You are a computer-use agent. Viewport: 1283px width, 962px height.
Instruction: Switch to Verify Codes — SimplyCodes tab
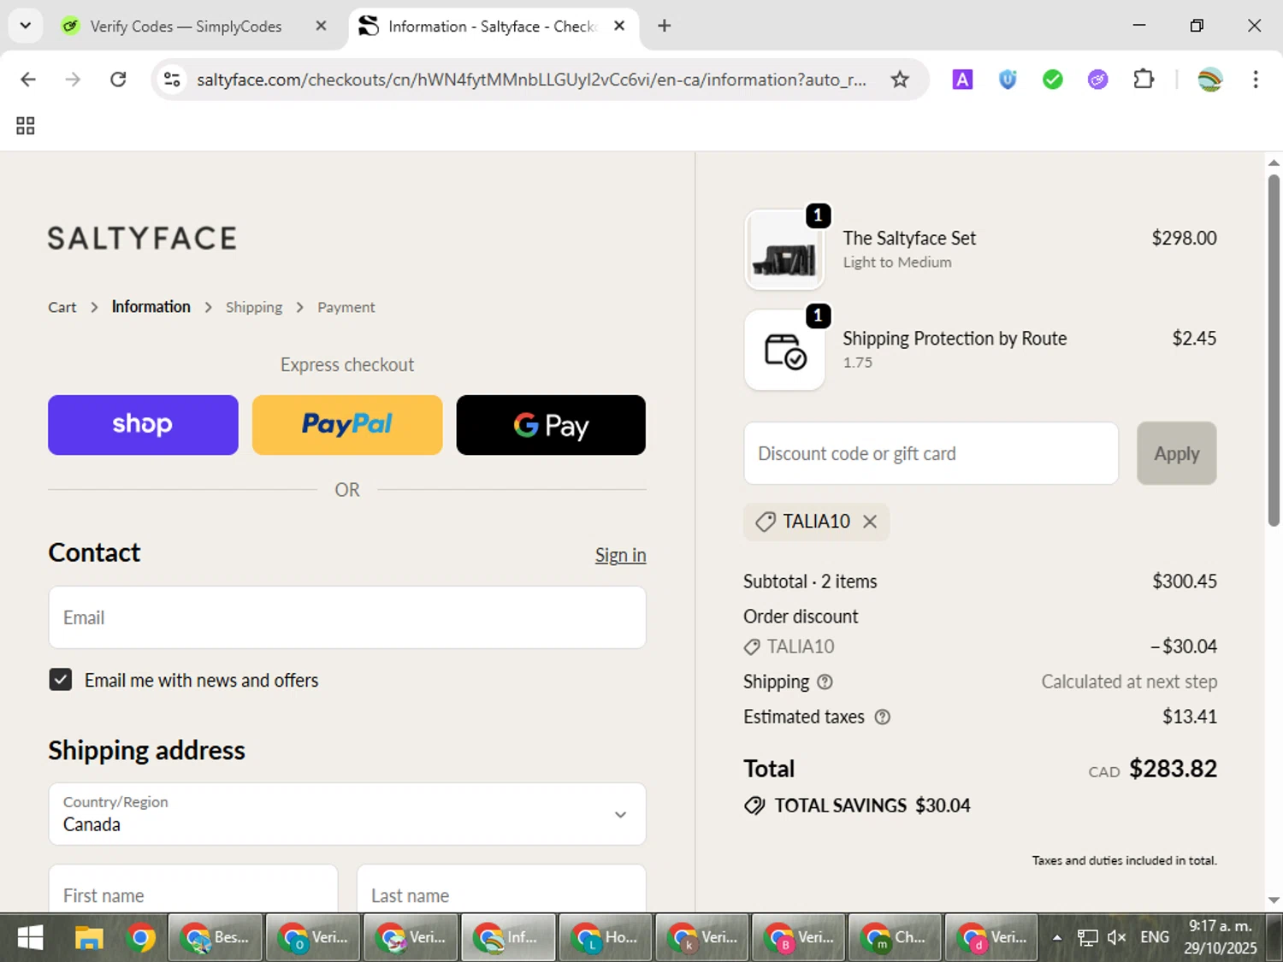pyautogui.click(x=186, y=26)
